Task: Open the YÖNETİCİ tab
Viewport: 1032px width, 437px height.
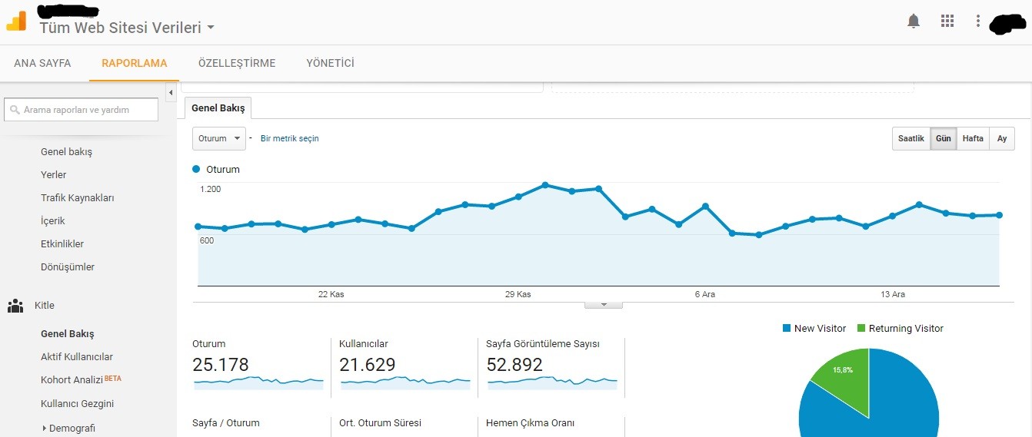Action: coord(330,63)
